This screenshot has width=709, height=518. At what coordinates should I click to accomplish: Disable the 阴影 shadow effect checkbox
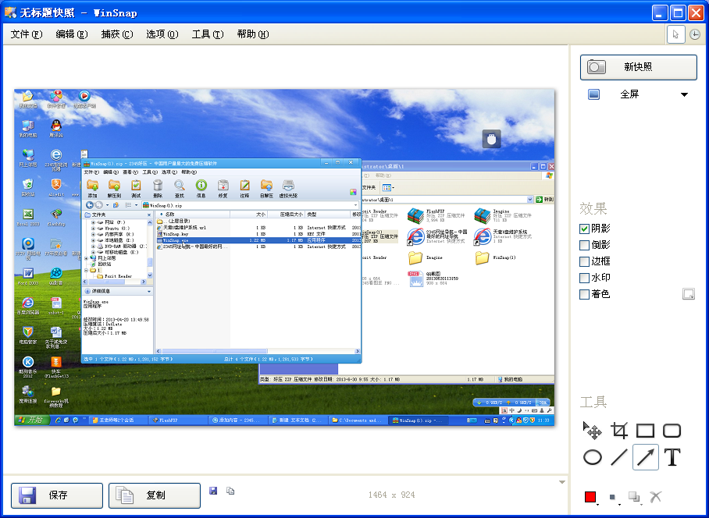tap(584, 229)
